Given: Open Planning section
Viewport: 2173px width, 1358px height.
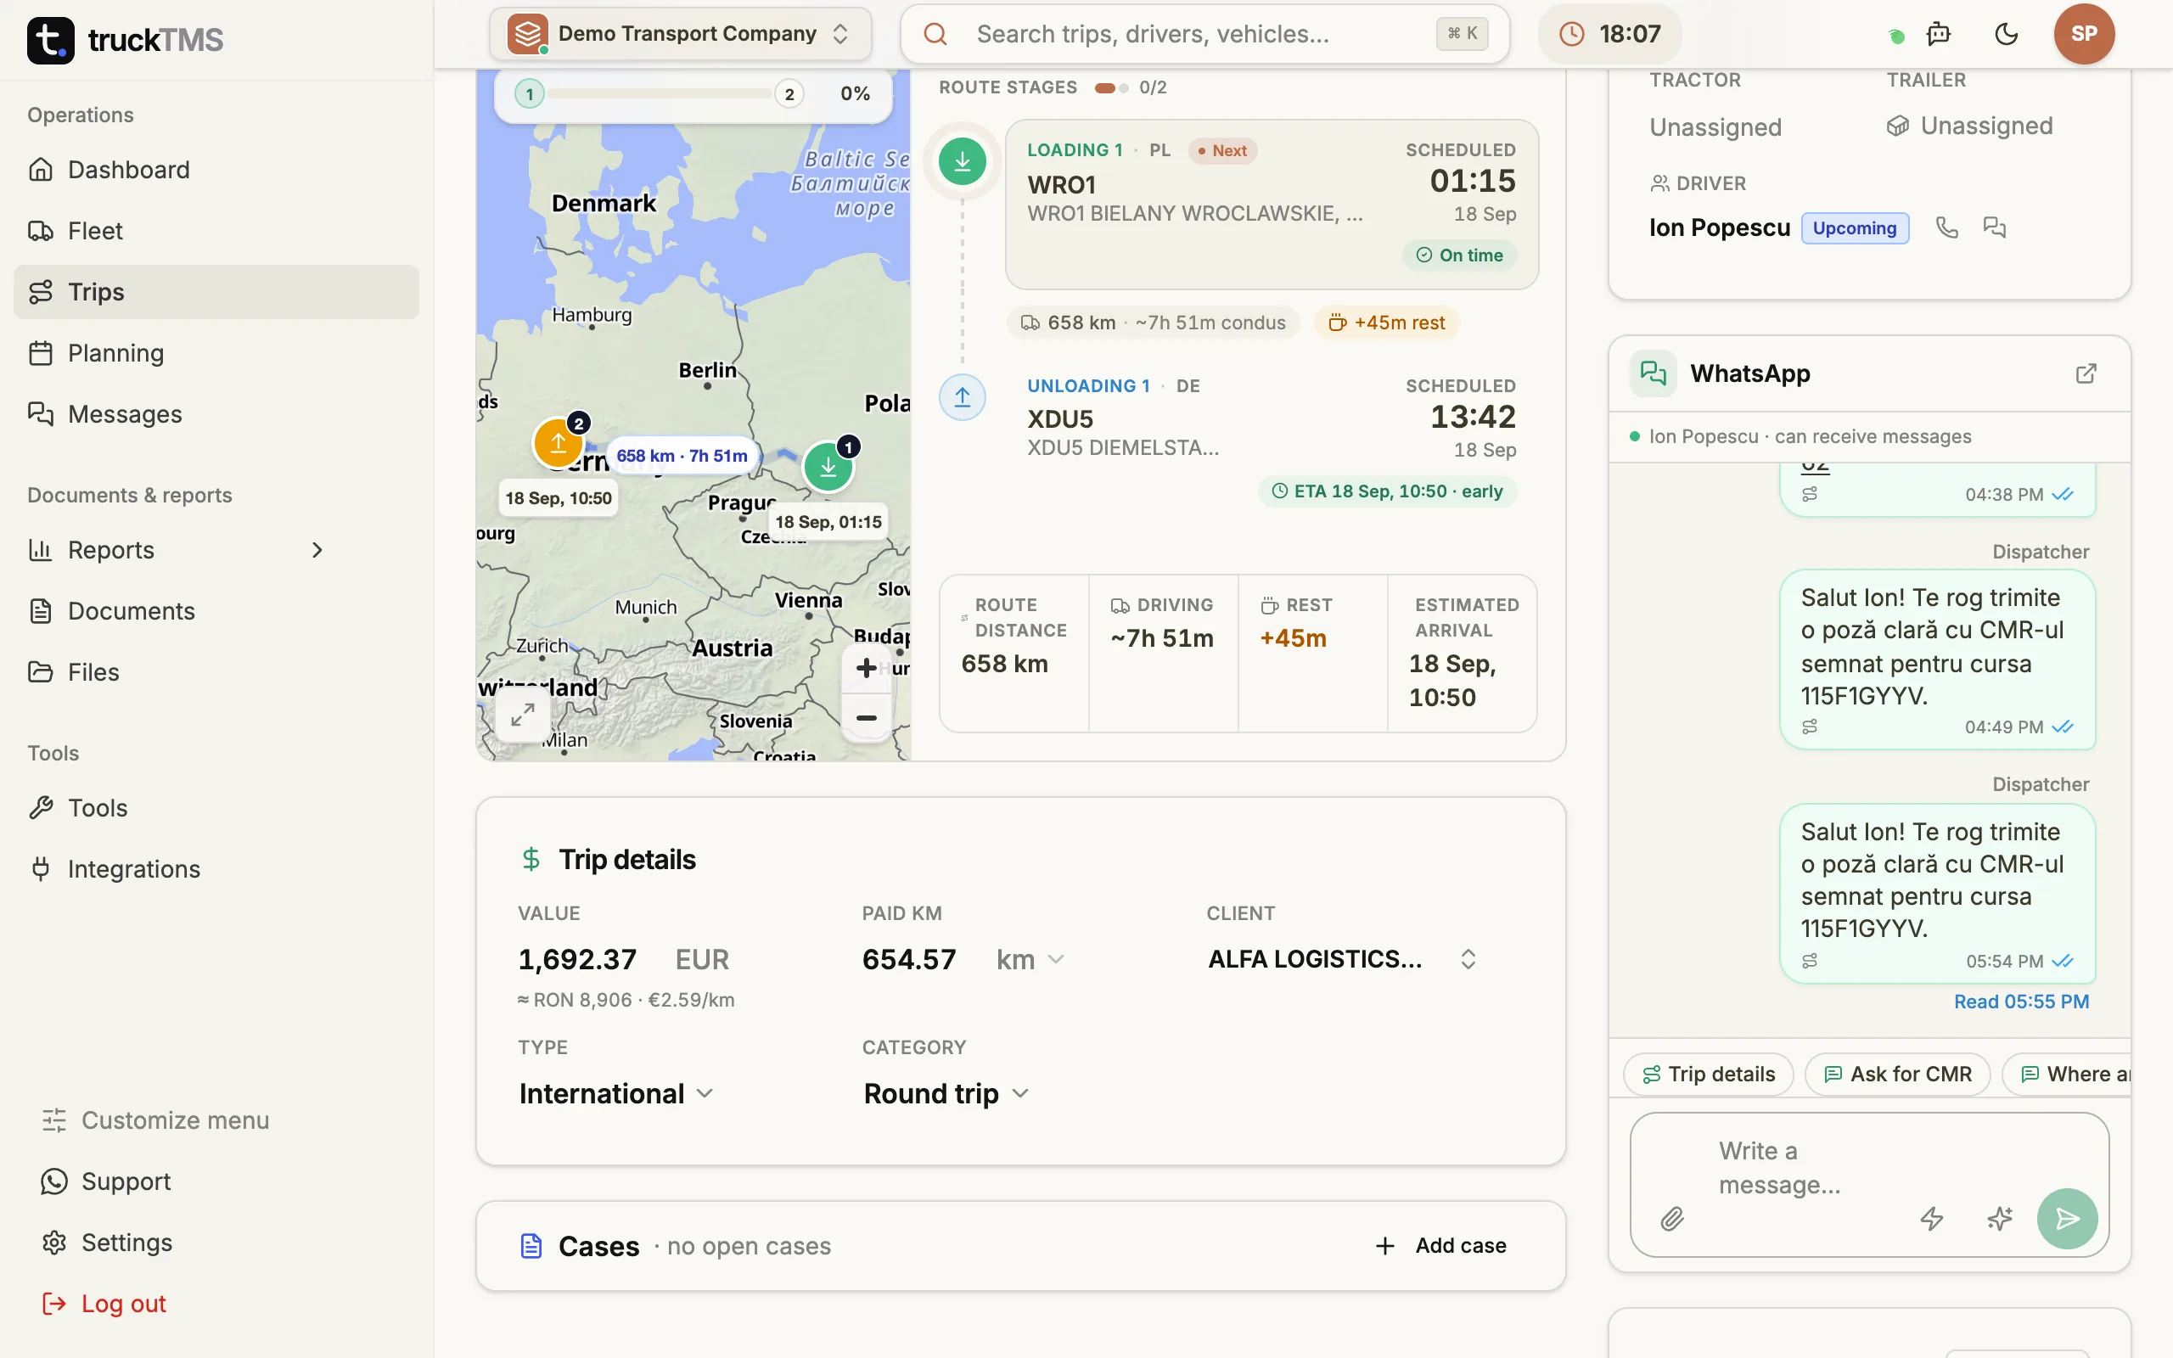Looking at the screenshot, I should (216, 353).
